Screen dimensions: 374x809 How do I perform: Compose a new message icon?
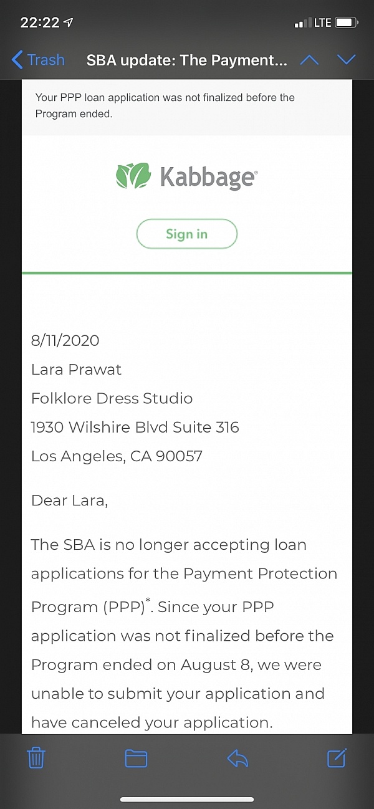click(337, 757)
